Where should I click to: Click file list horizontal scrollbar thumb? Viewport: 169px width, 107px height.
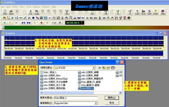pos(69,93)
